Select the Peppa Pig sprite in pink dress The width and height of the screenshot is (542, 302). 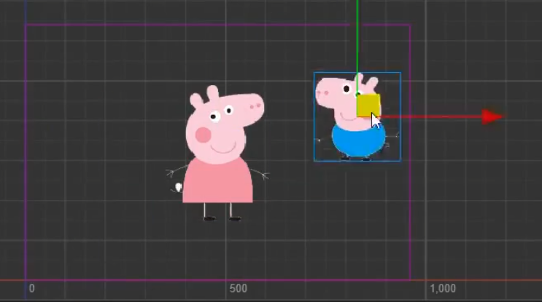point(218,154)
